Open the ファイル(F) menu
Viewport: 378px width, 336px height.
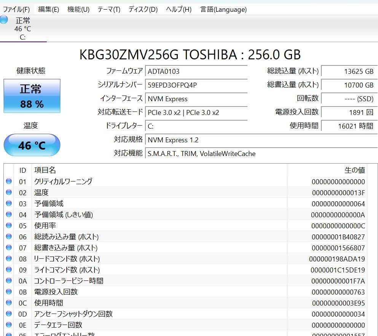click(x=16, y=9)
